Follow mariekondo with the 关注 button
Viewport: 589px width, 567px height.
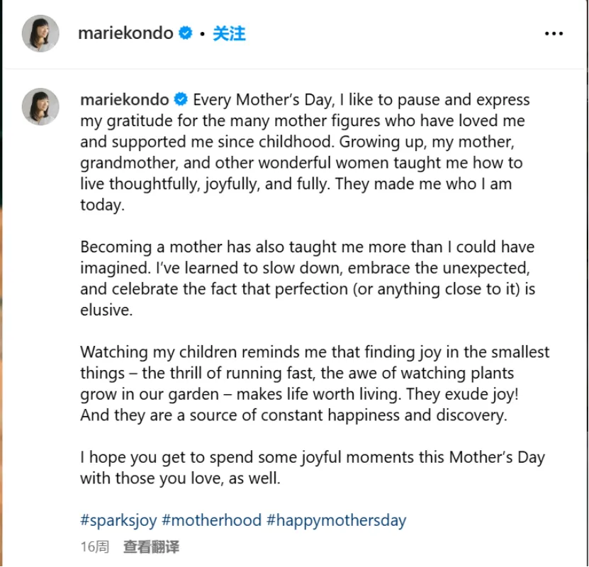pyautogui.click(x=229, y=33)
